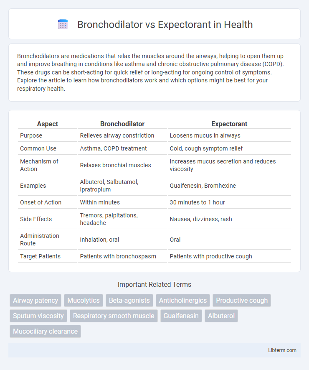
Task: Click the Important Related Terms heading
Action: (154, 285)
